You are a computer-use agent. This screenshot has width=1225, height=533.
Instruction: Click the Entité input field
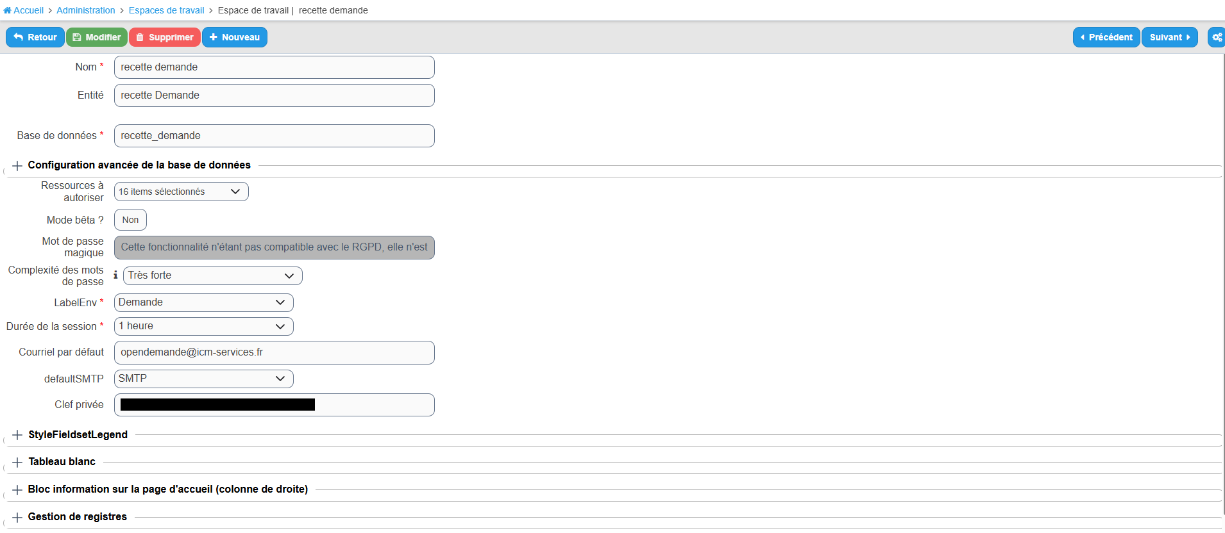point(275,95)
